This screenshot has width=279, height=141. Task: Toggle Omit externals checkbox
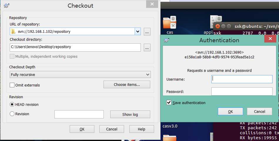(12, 85)
